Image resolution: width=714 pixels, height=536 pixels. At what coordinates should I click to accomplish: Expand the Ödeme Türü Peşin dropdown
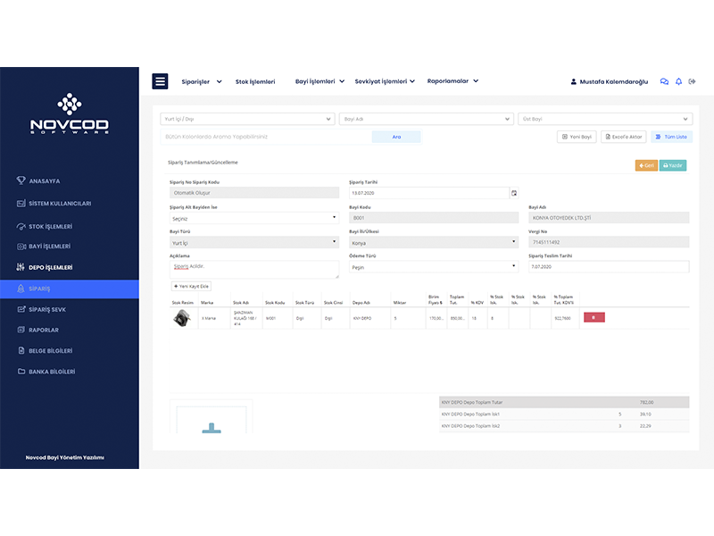(433, 267)
